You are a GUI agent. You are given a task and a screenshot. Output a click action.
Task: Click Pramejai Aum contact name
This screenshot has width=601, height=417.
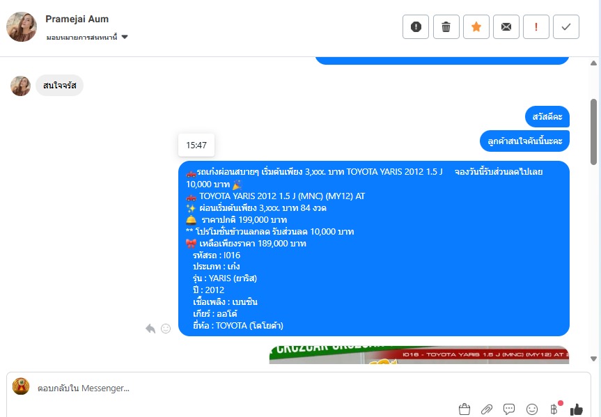(77, 19)
